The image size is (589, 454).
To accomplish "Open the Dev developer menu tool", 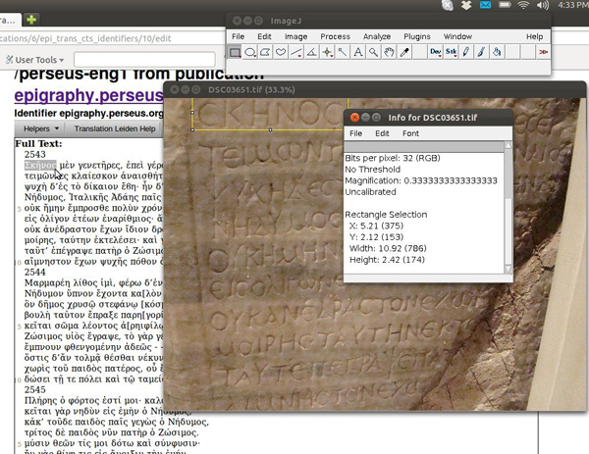I will coord(435,52).
